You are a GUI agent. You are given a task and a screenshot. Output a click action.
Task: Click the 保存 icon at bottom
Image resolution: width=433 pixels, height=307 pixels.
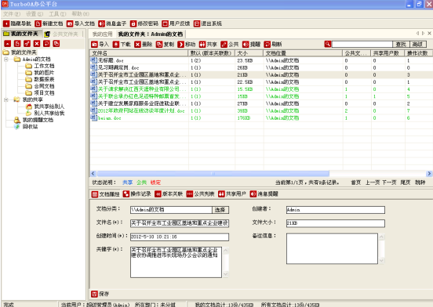tap(94, 294)
